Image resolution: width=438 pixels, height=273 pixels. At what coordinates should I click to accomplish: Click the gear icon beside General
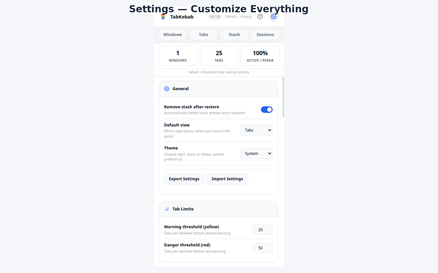pyautogui.click(x=167, y=89)
